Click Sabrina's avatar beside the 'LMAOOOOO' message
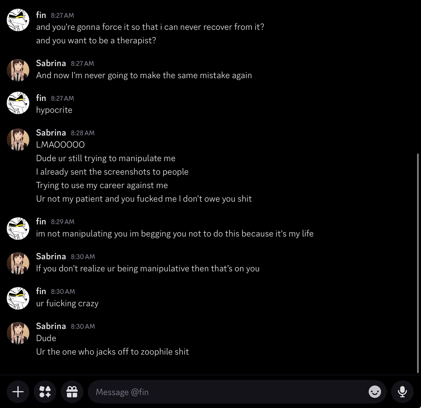This screenshot has height=408, width=421. click(x=18, y=140)
